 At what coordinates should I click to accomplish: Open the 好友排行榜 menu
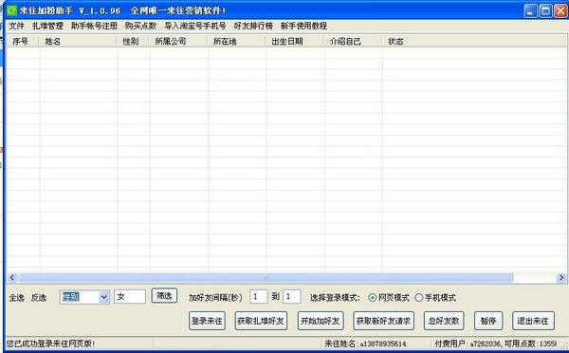tap(253, 26)
